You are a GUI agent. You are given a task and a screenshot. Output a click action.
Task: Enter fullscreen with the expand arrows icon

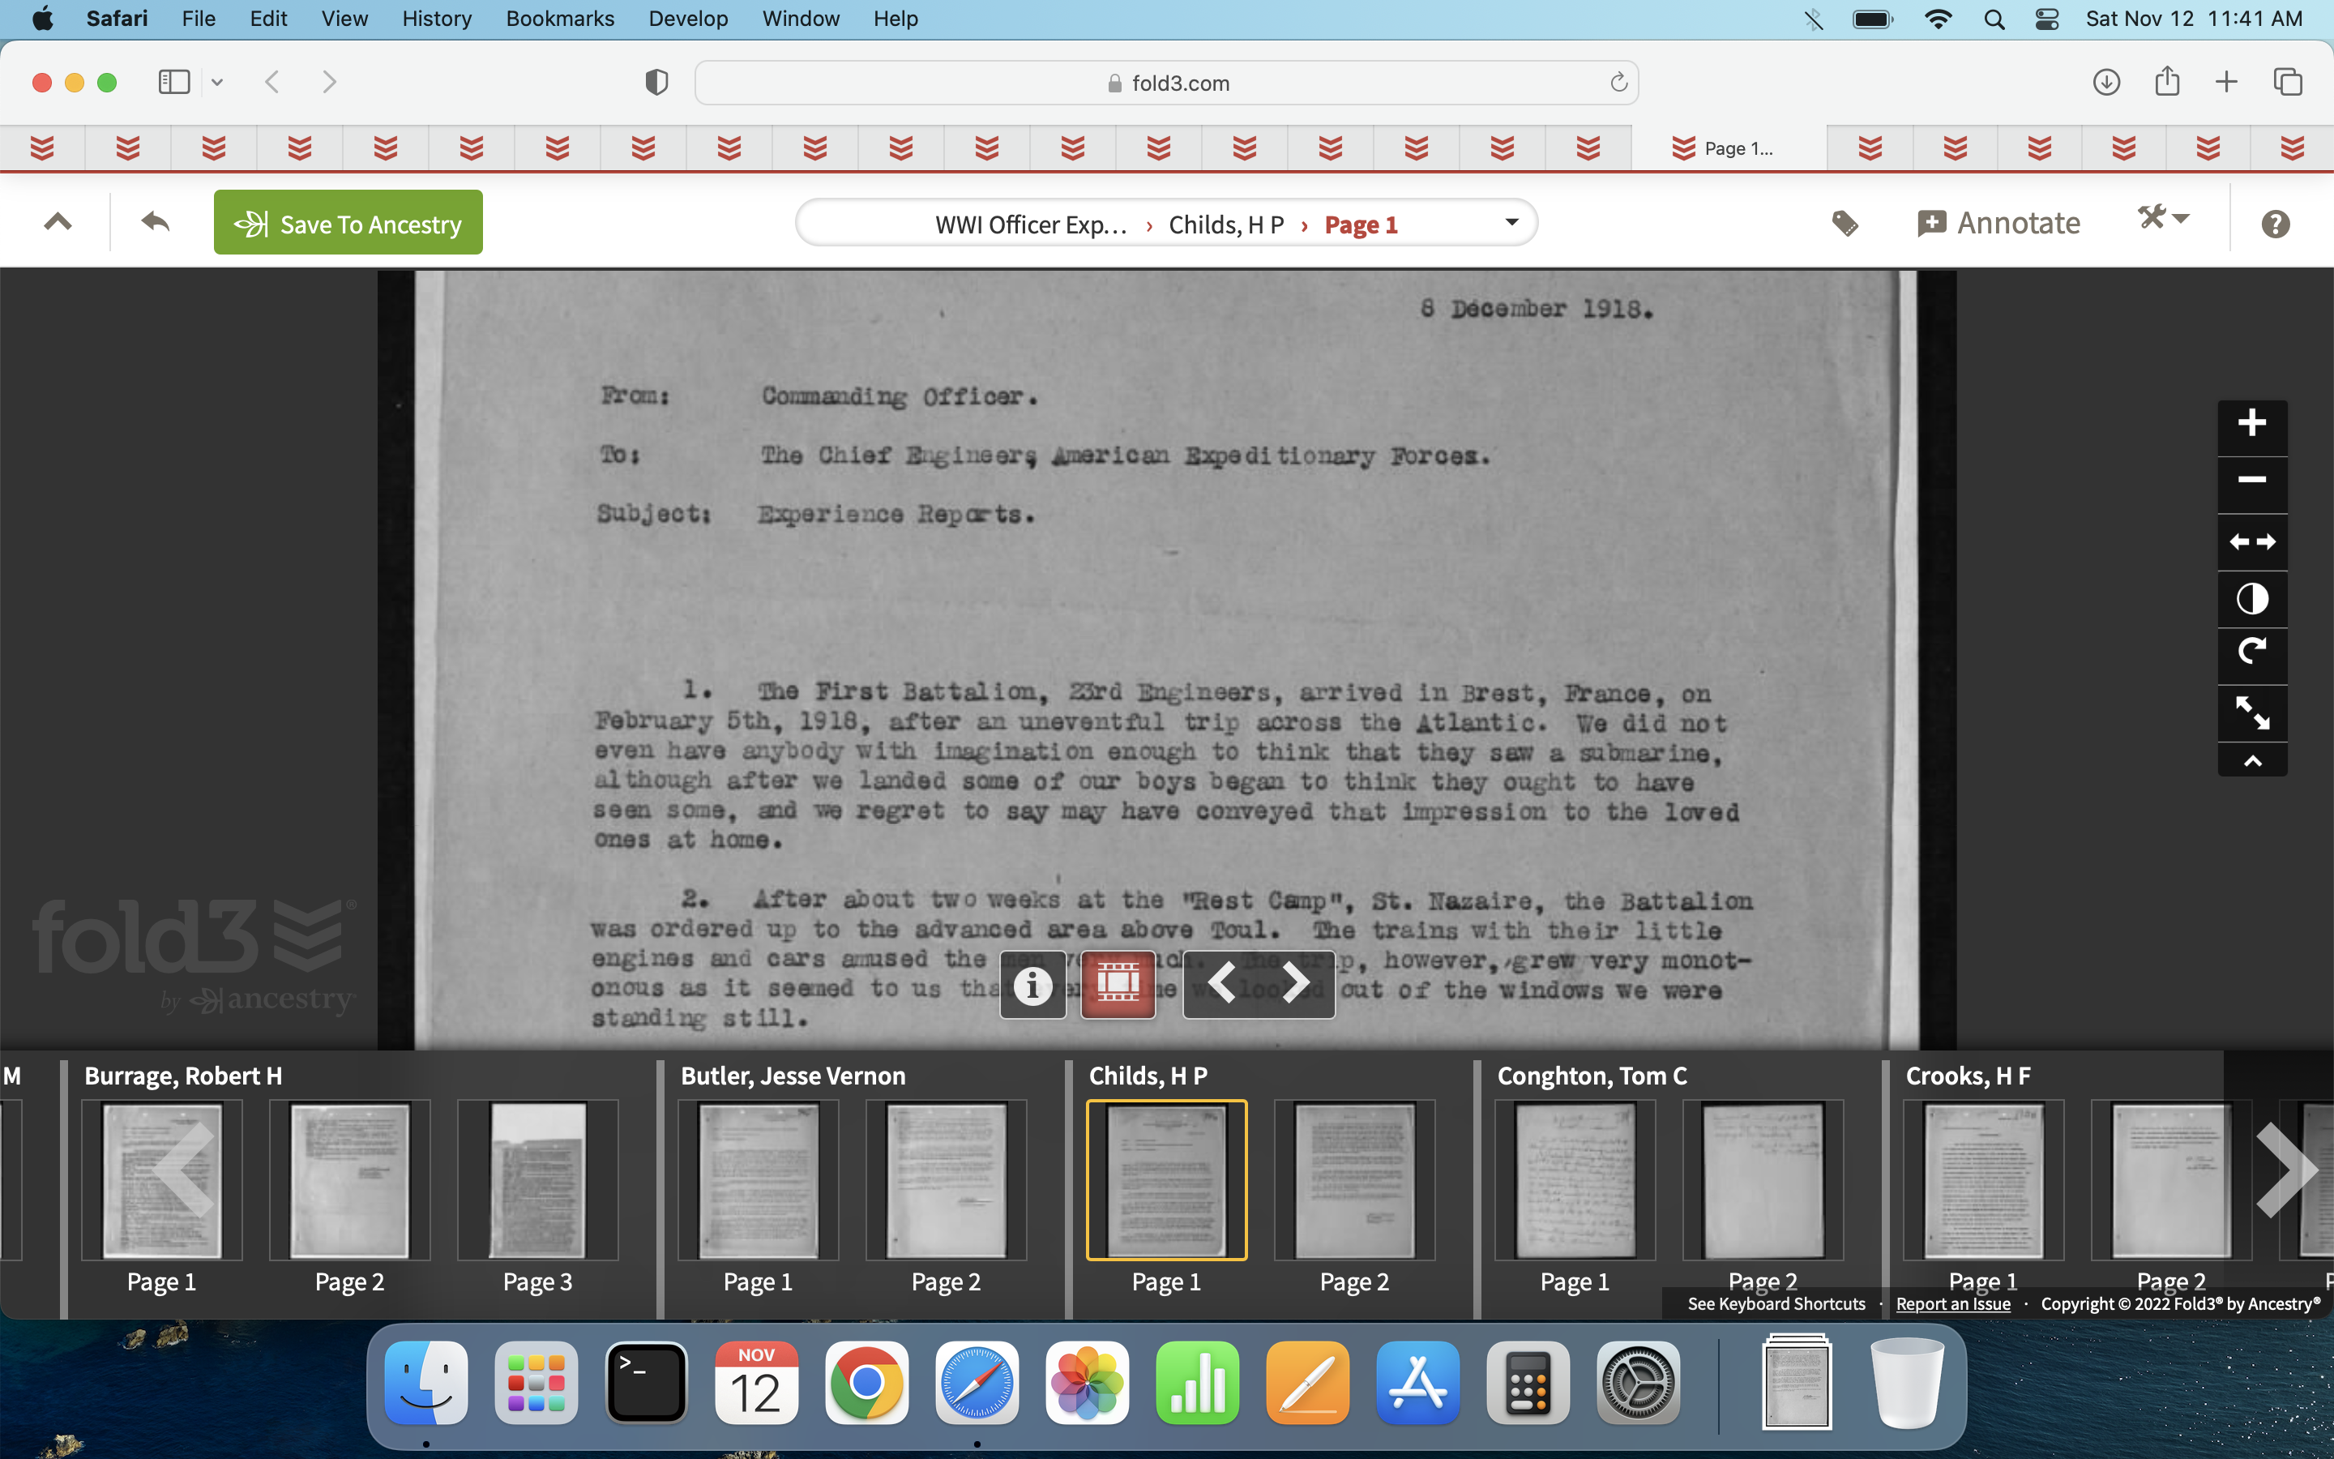point(2251,713)
